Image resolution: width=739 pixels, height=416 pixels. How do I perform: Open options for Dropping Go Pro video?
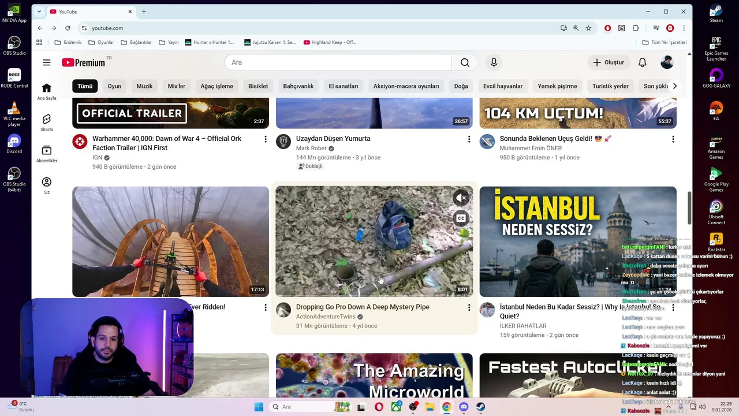point(469,307)
